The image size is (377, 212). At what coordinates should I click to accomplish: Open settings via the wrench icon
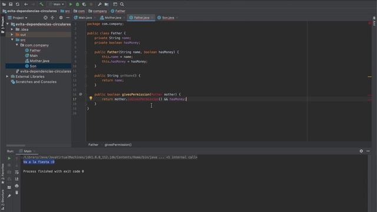coord(100,4)
